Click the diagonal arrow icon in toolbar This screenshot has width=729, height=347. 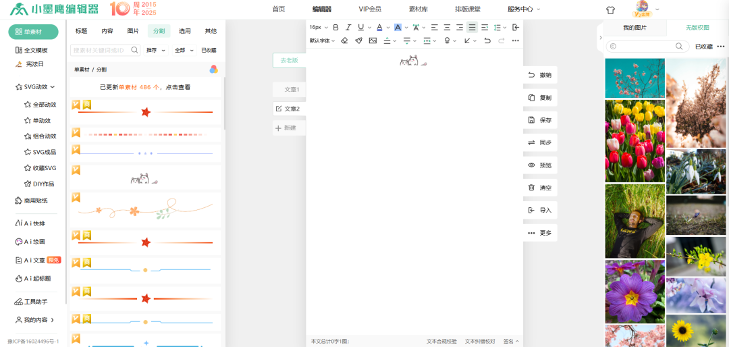(467, 41)
